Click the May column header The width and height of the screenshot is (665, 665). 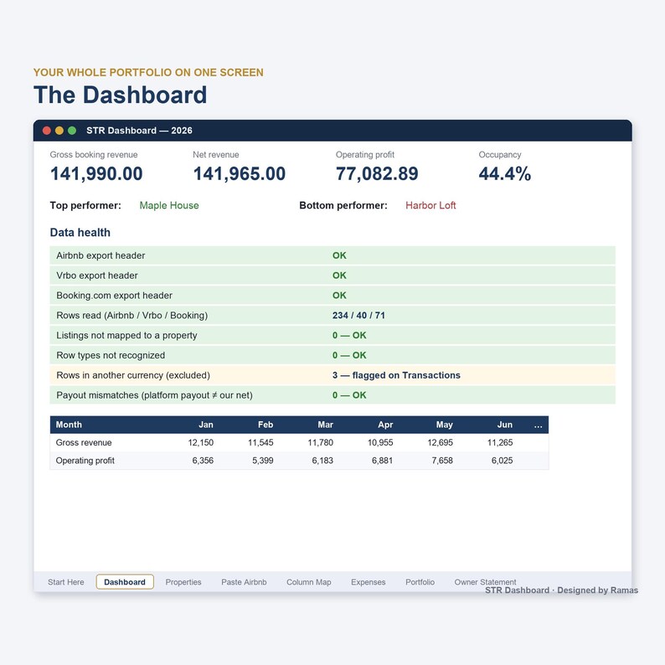[x=445, y=425]
